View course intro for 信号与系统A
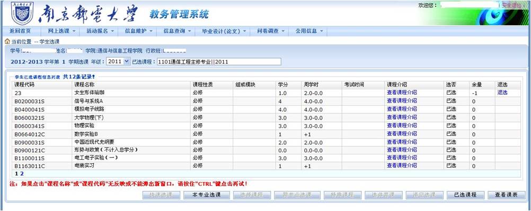Screen dimensions: 531x211 click(x=402, y=100)
